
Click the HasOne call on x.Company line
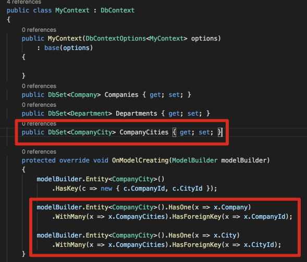click(x=180, y=207)
